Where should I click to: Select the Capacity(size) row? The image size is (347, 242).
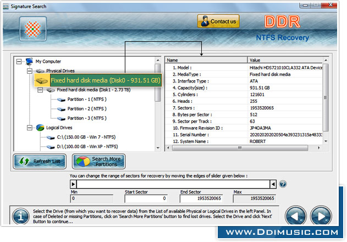(x=244, y=88)
